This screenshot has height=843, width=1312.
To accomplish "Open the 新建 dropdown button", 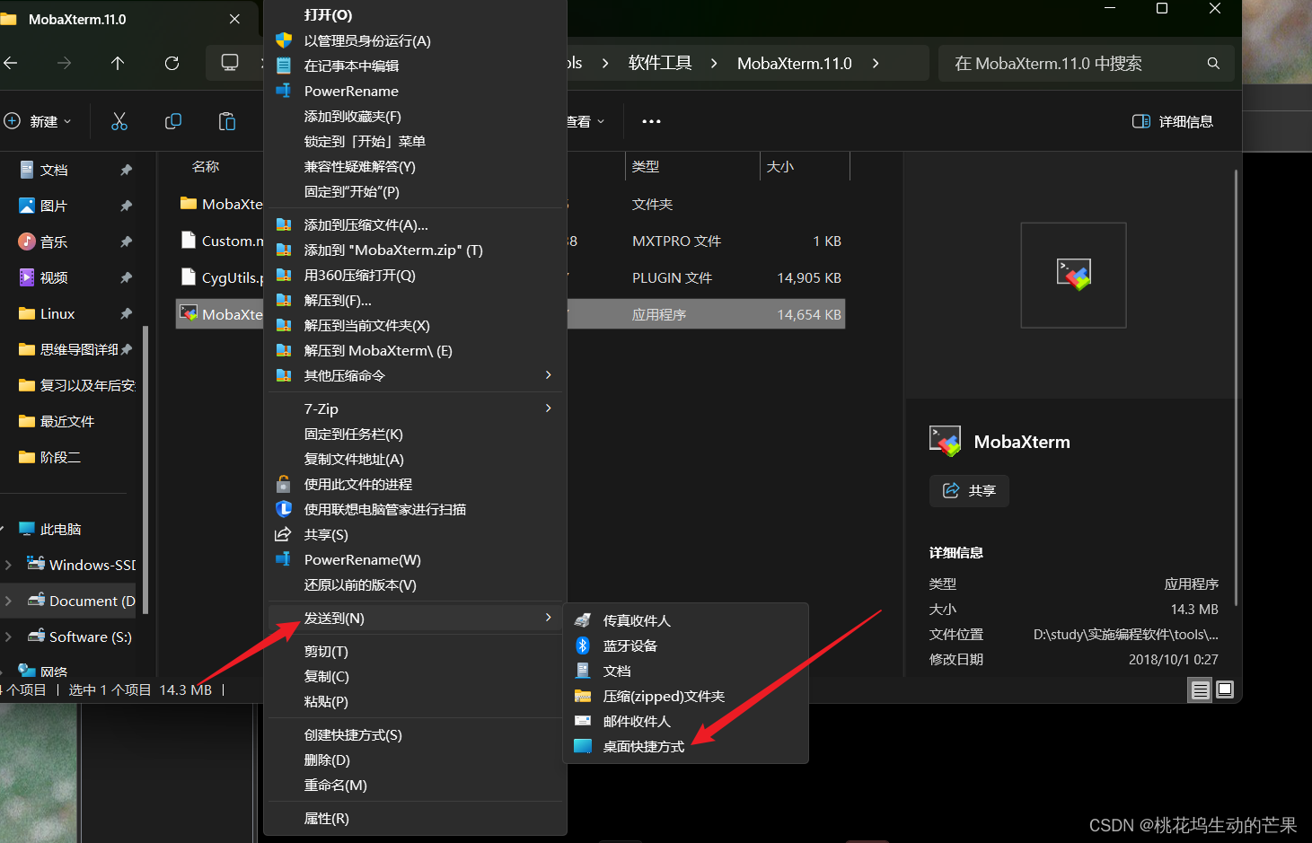I will click(x=38, y=121).
